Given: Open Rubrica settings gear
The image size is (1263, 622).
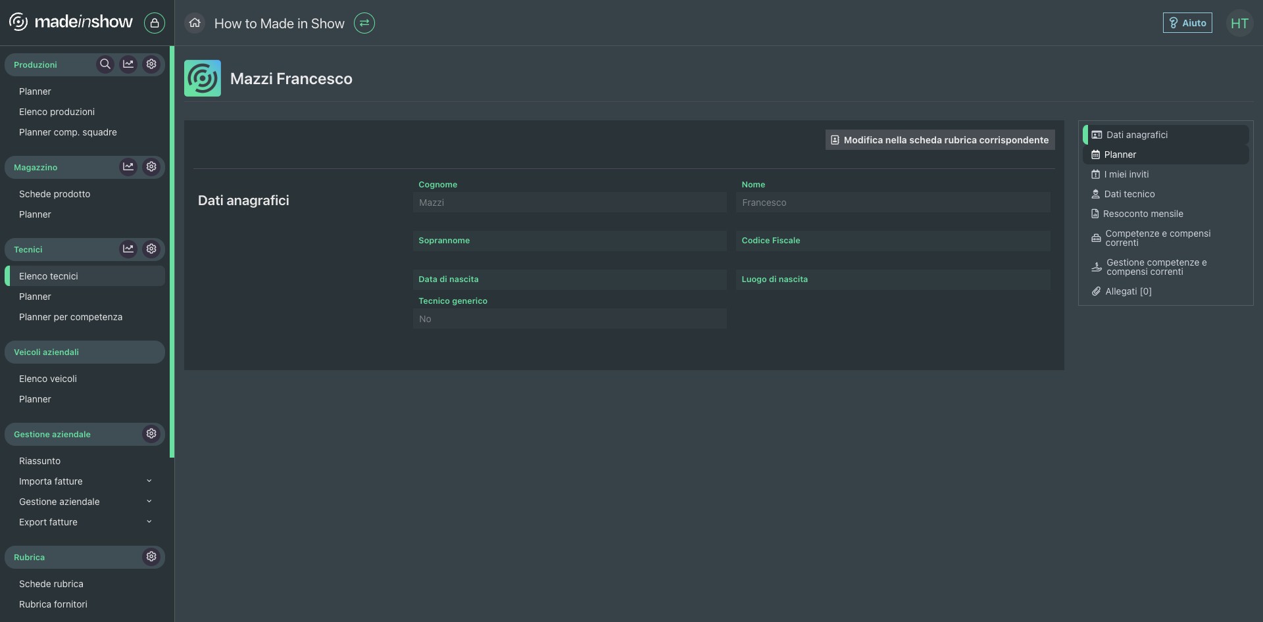Looking at the screenshot, I should pos(151,557).
